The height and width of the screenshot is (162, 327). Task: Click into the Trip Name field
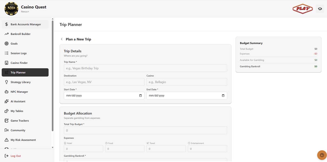[145, 68]
